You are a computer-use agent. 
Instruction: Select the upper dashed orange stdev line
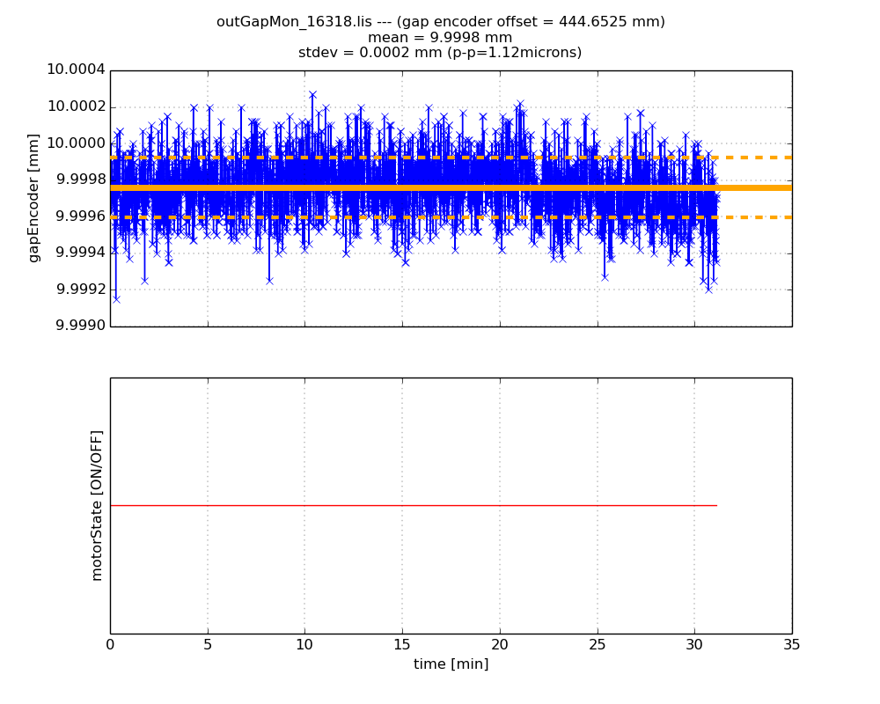tap(755, 158)
